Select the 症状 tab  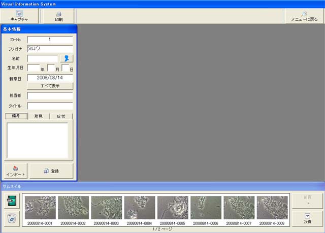click(61, 116)
